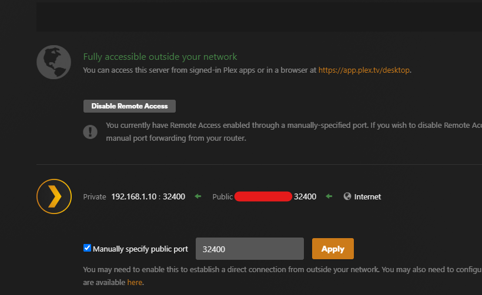Image resolution: width=482 pixels, height=295 pixels.
Task: Click green arrow between Private and Public
Action: tap(198, 196)
